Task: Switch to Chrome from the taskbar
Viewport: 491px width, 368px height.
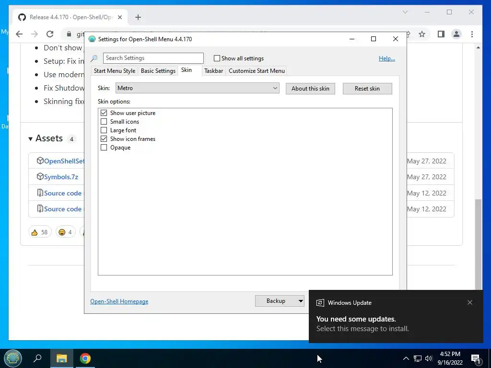Action: (85, 358)
